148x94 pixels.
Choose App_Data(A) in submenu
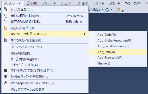tap(118, 52)
